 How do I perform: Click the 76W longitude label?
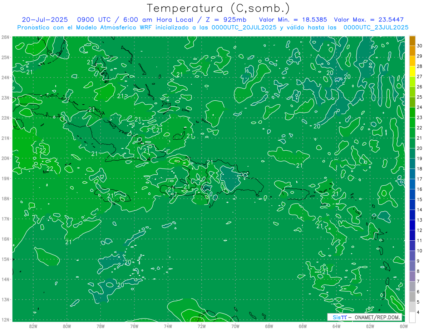tap(134, 326)
